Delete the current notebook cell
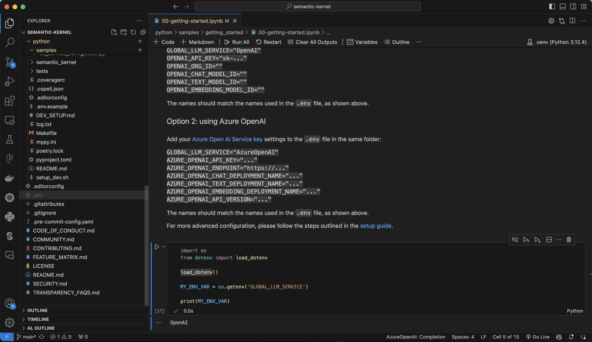The image size is (592, 342). (x=569, y=239)
